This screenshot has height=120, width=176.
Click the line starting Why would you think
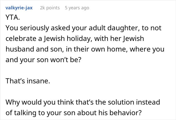[83, 102]
